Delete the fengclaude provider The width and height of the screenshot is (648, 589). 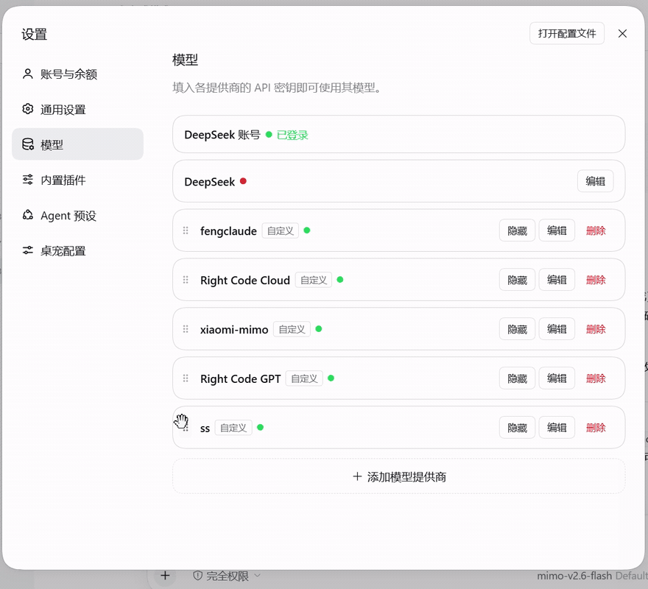[x=596, y=230]
